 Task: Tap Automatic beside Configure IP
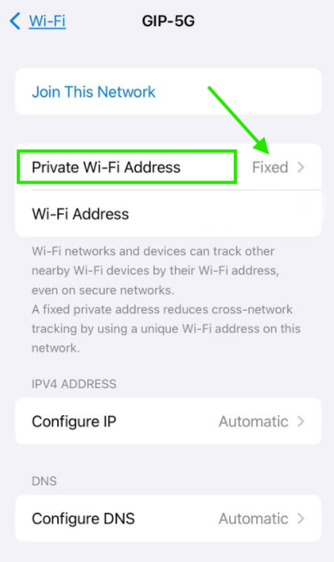pos(253,422)
